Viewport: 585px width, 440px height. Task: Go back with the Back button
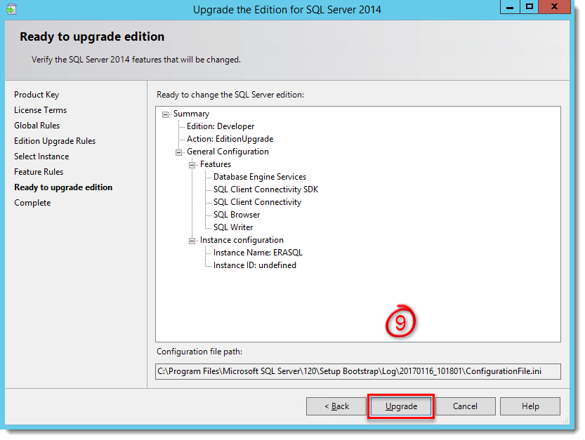click(x=336, y=406)
